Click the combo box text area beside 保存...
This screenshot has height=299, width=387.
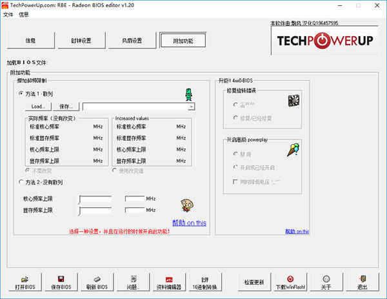[x=135, y=107]
